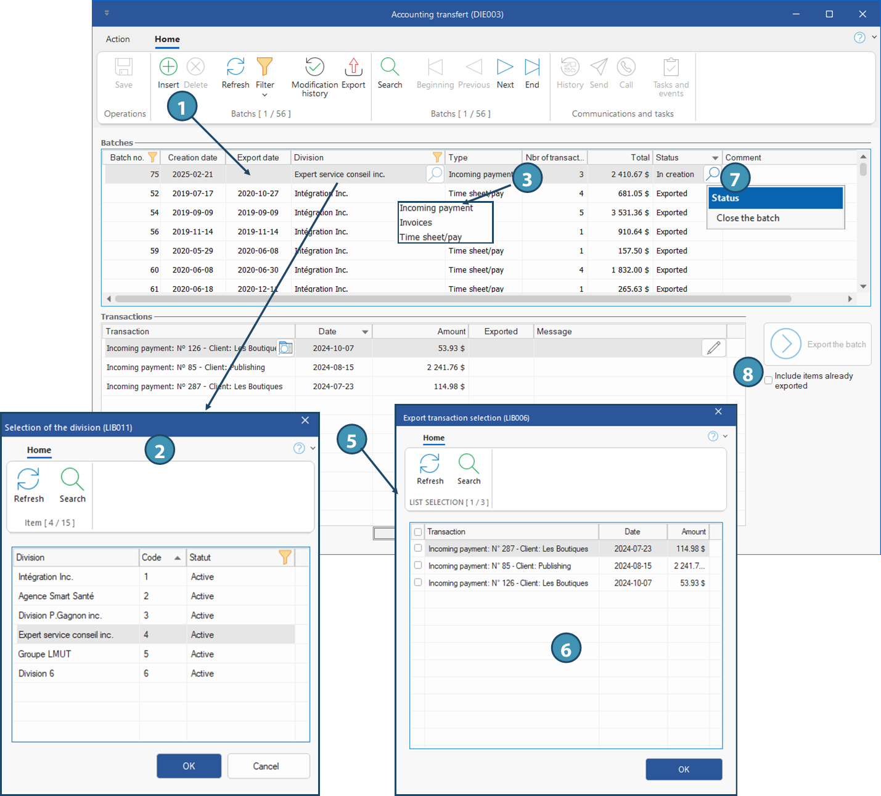Jump to the End batch
Screen dimensions: 881x796
[532, 67]
